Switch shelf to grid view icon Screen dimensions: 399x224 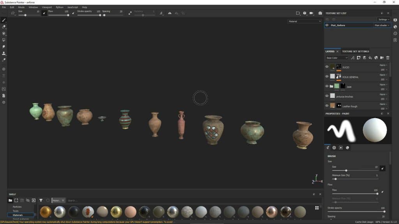coord(317,208)
